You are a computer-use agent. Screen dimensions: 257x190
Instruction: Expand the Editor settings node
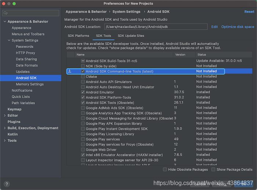point(5,116)
